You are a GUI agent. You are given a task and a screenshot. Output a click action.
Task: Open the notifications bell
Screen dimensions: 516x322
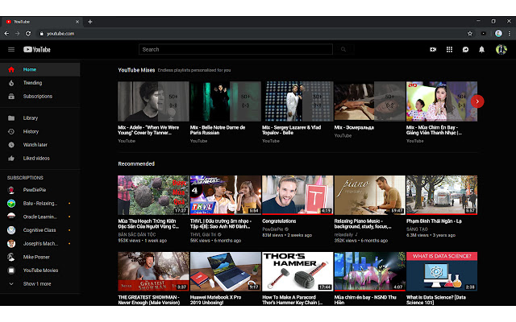point(481,50)
